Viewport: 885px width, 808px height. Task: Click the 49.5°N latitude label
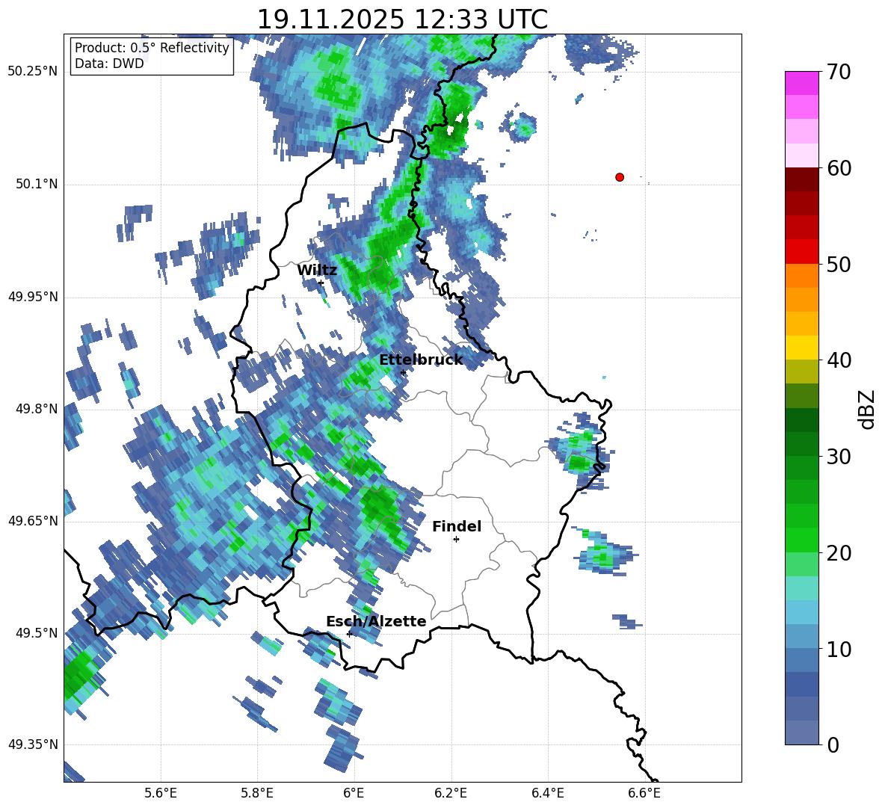coord(37,633)
